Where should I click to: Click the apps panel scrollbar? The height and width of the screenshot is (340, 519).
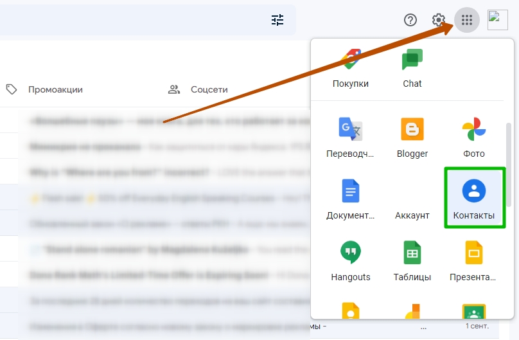[509, 165]
